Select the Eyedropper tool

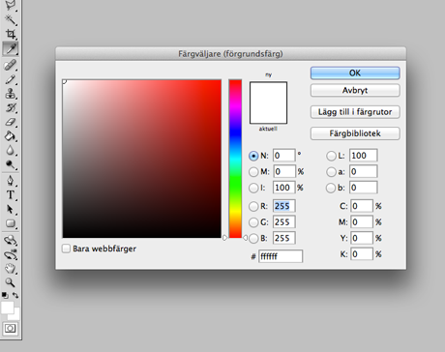[x=11, y=48]
